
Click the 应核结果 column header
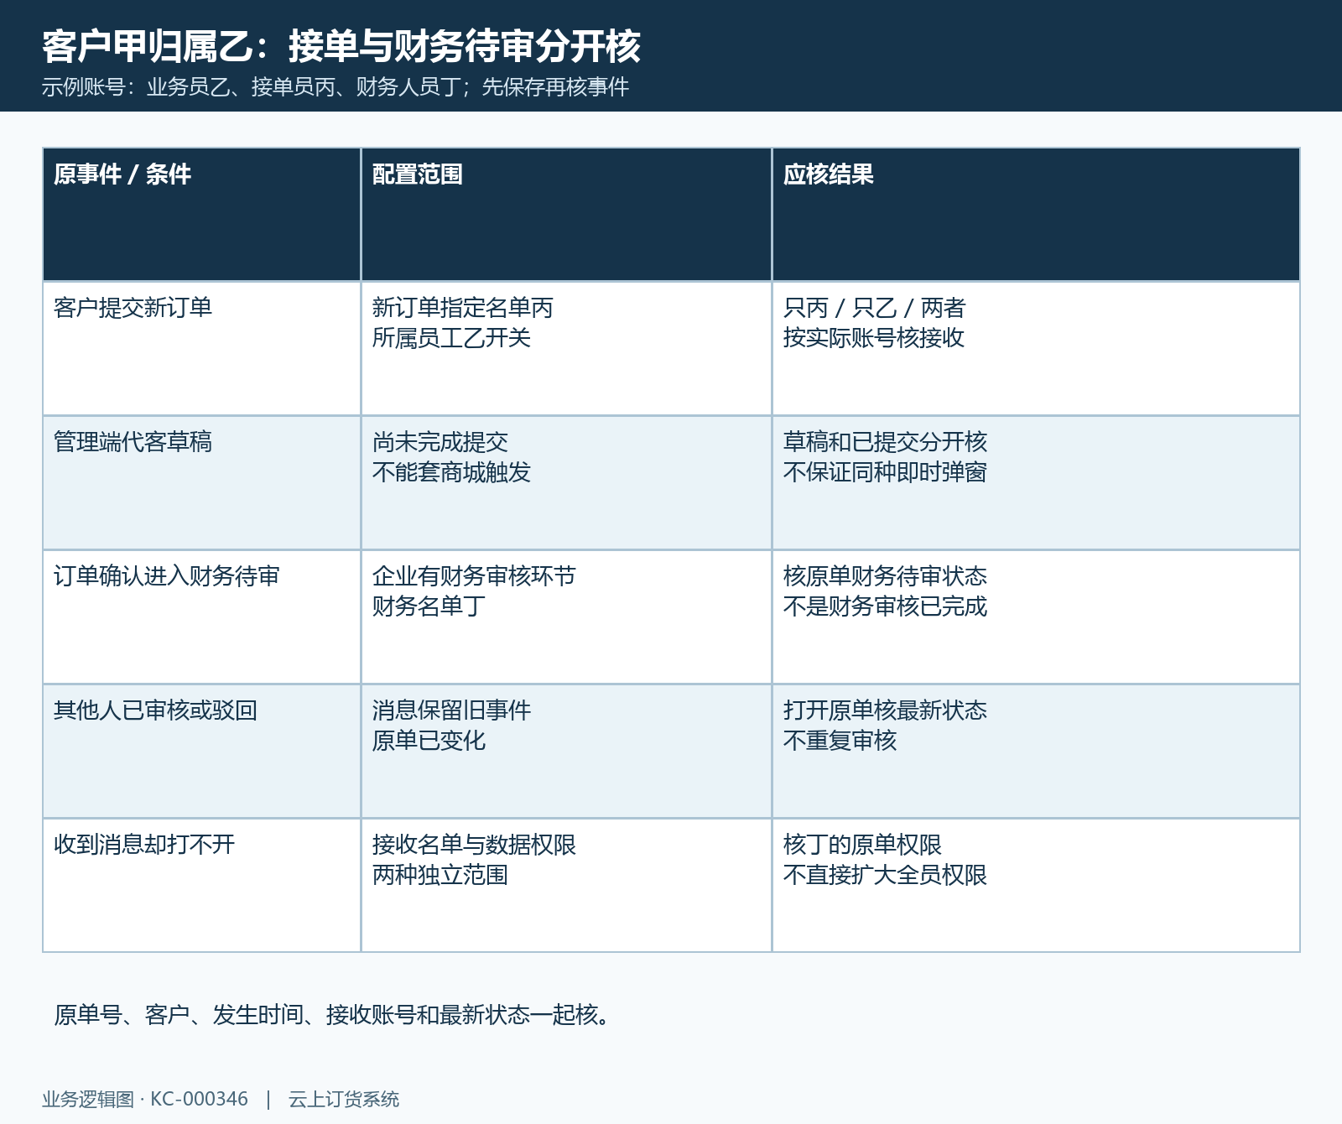1036,215
